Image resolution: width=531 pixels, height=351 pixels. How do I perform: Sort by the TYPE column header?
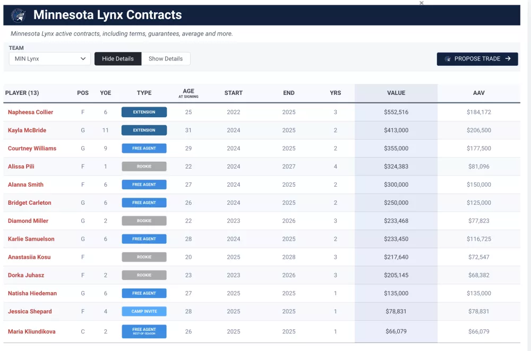click(144, 93)
